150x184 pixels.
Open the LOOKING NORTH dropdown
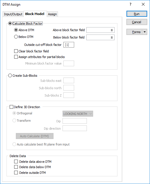click(x=78, y=114)
